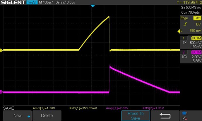Click the return back arrow
The image size is (202, 121).
(165, 116)
